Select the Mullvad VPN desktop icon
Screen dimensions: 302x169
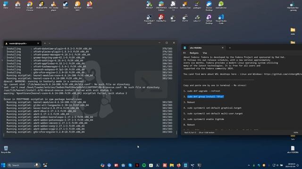(42, 5)
